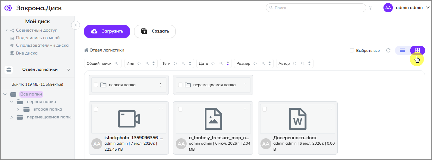Tick the Выбрать все checkbox

pyautogui.click(x=352, y=50)
